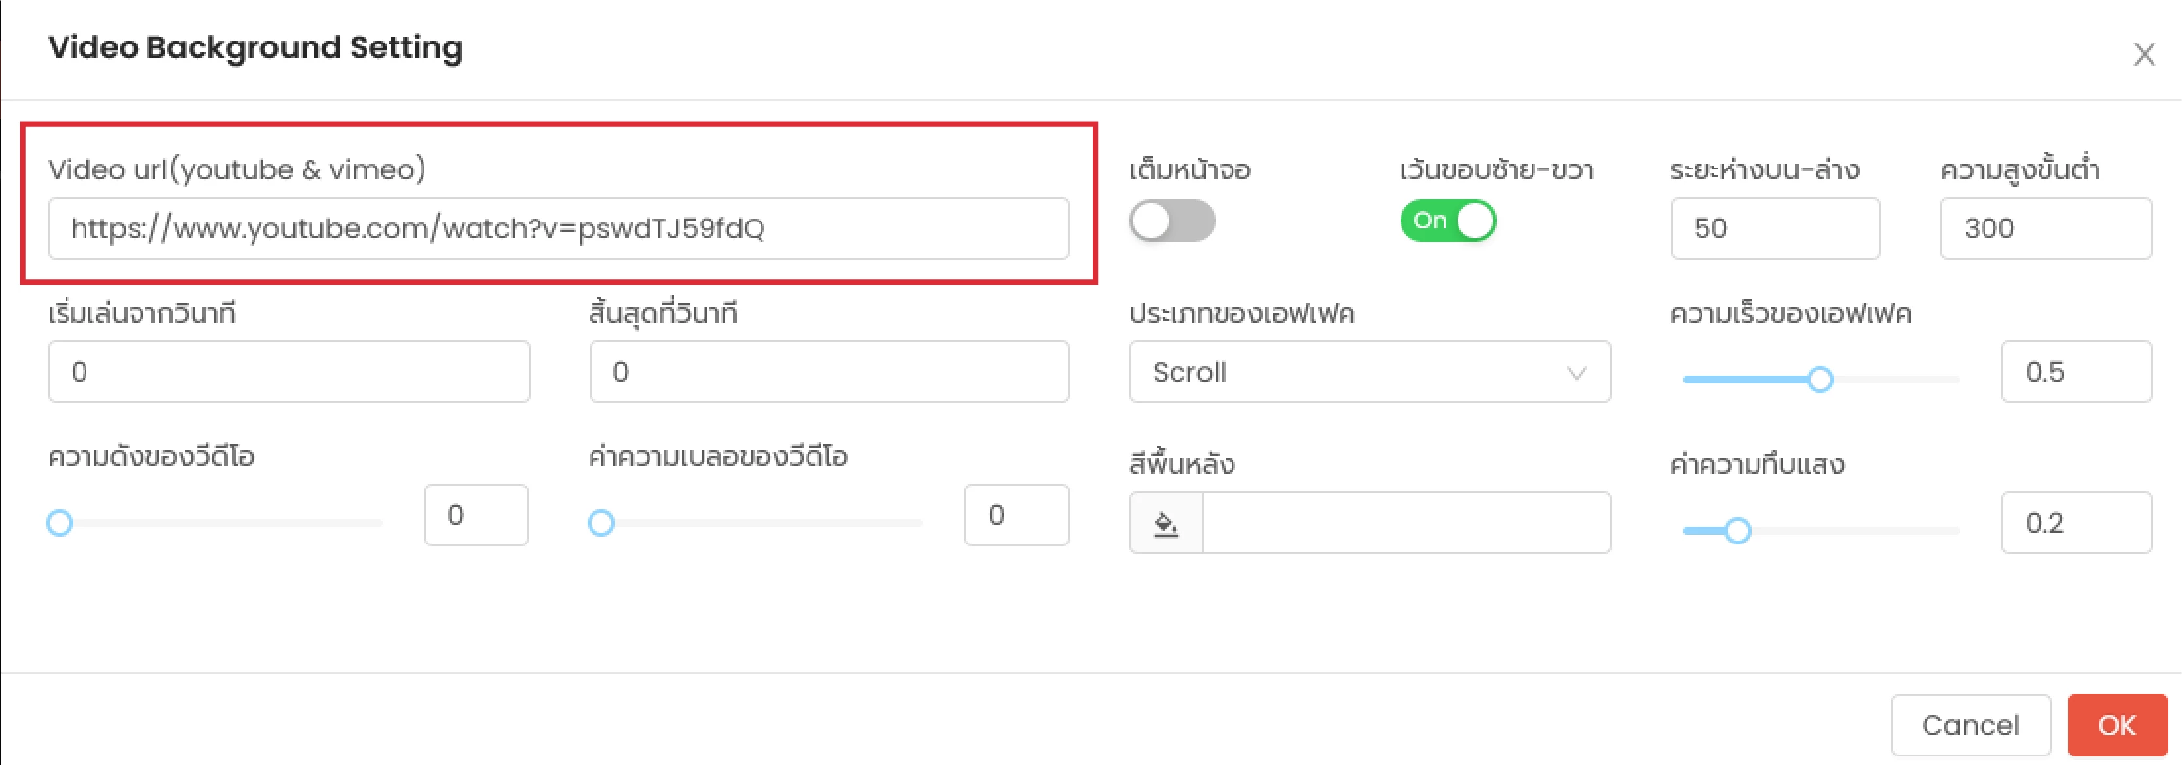
Task: Click the ความสูงขั้นต่ำ field showing 300
Action: coord(2046,228)
